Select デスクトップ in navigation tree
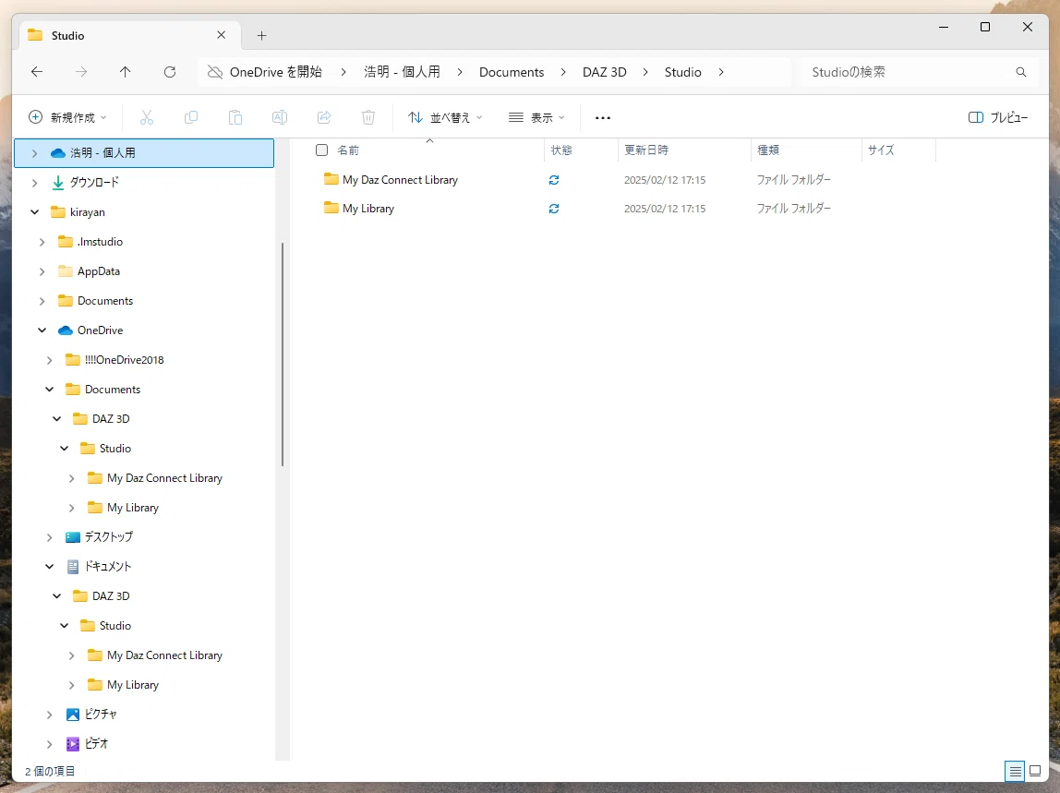This screenshot has width=1060, height=793. (x=109, y=537)
